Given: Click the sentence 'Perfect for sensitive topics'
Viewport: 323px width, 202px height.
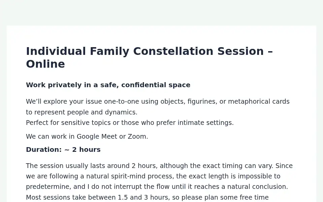Looking at the screenshot, I should click(x=130, y=123).
